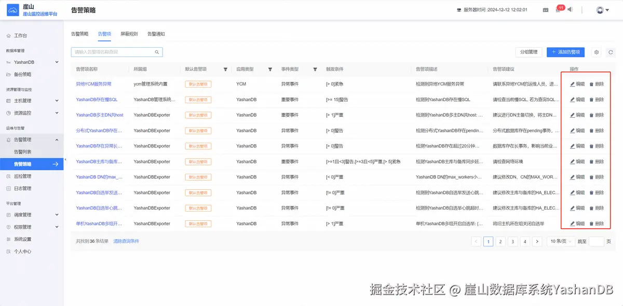Viewport: 623px width, 306px height.
Task: Delete the YashanDB多主DN共host row
Action: (597, 115)
